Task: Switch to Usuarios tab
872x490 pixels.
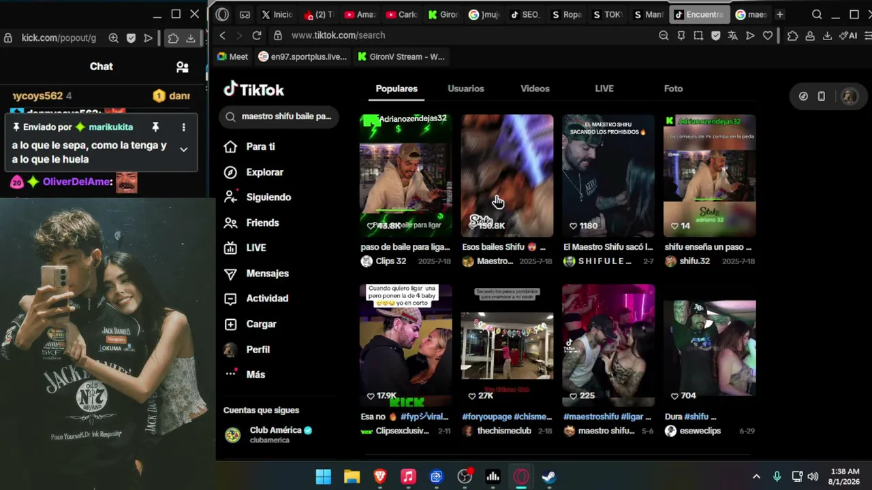Action: pyautogui.click(x=466, y=88)
